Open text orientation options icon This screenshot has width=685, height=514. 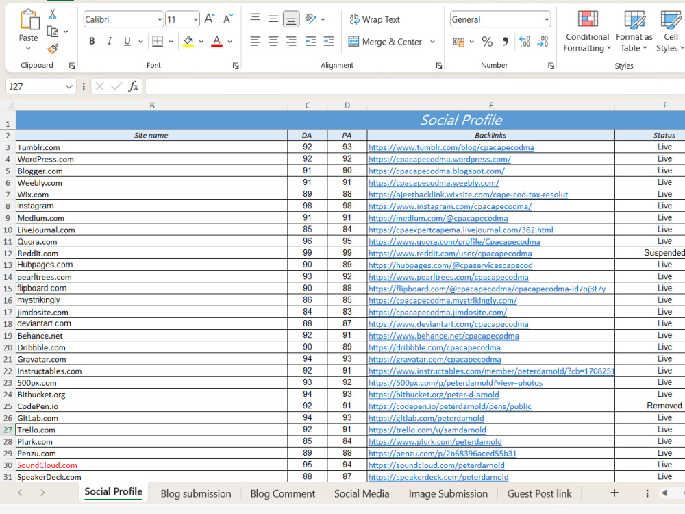tap(311, 19)
